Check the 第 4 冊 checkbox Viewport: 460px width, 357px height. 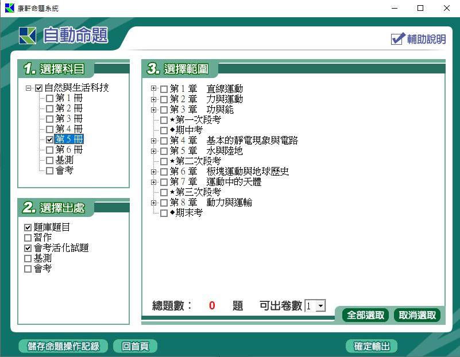[49, 129]
